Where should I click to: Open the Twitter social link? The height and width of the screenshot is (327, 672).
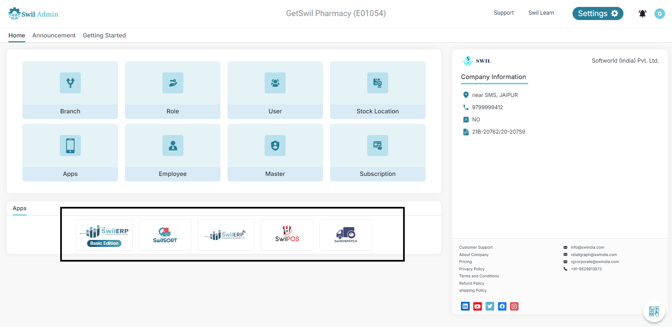[490, 306]
